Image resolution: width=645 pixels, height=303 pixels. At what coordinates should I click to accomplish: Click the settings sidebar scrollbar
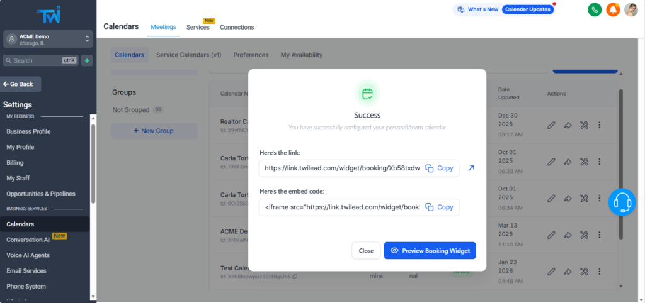pyautogui.click(x=93, y=163)
